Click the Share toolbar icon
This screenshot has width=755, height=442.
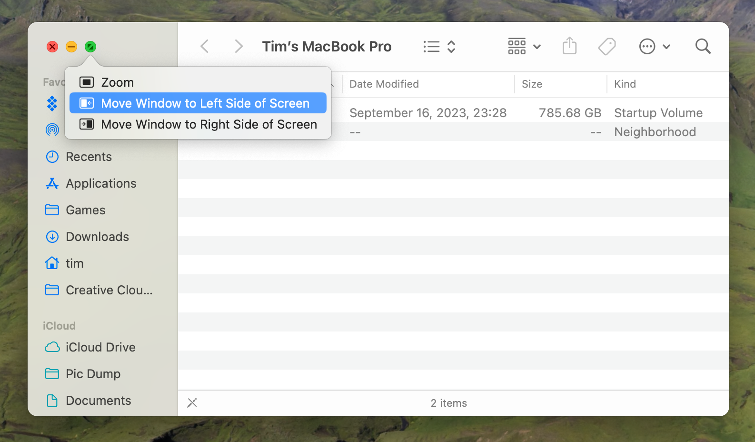tap(569, 47)
